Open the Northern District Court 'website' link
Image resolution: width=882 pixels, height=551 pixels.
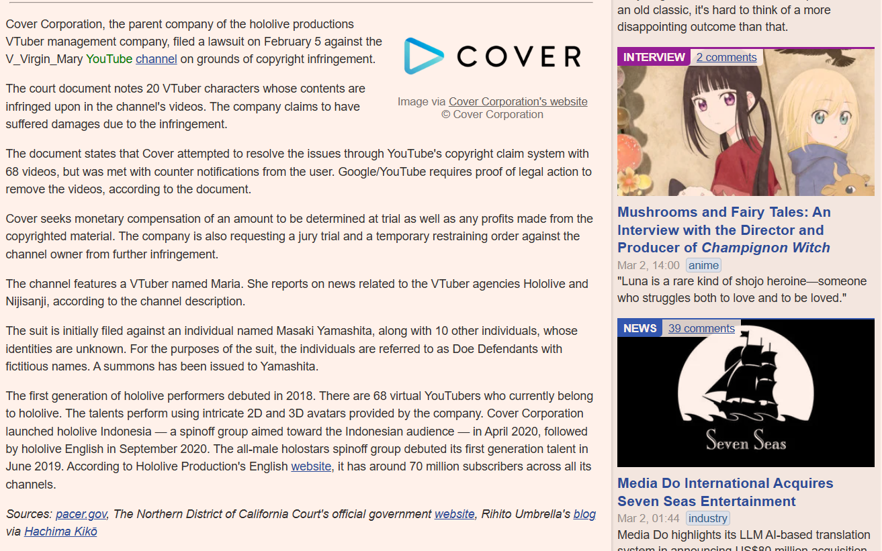455,514
